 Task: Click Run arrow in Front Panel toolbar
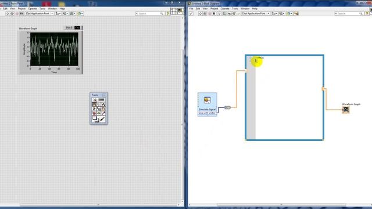(8, 13)
